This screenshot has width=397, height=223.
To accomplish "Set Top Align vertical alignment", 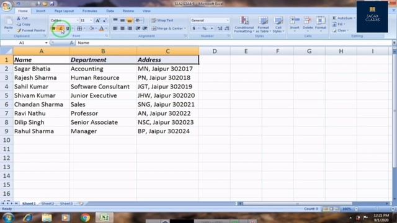I will pos(115,20).
